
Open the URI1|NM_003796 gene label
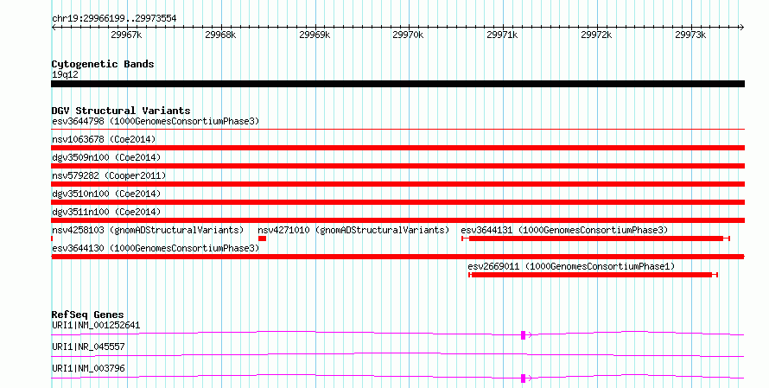coord(88,368)
